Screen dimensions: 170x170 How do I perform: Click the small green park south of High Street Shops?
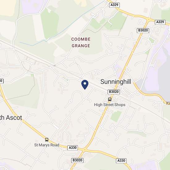[116, 116]
